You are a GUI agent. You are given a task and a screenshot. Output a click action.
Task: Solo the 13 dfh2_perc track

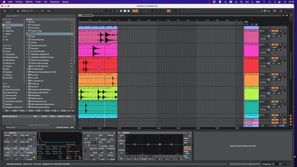click(281, 88)
